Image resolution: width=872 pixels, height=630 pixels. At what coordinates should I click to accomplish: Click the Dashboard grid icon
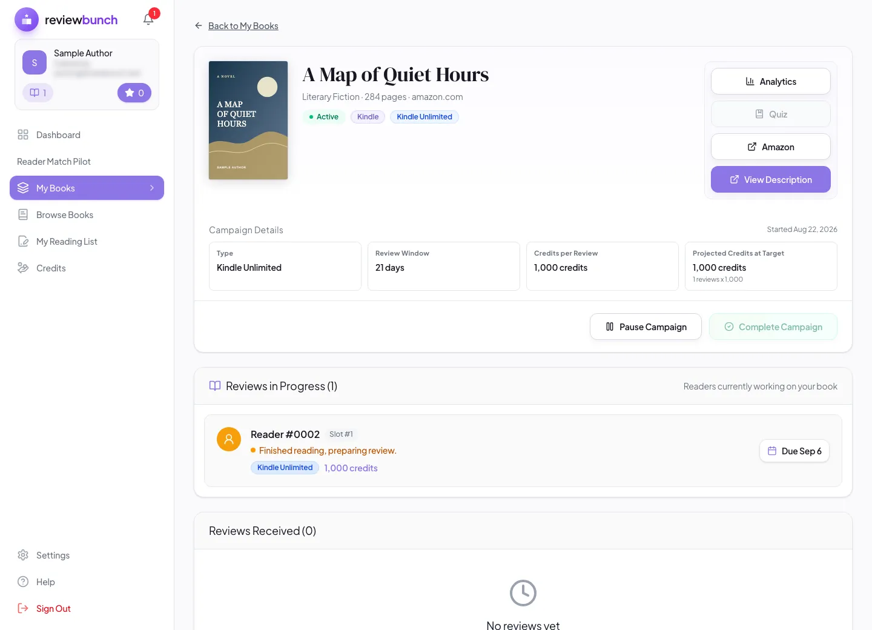pyautogui.click(x=23, y=134)
